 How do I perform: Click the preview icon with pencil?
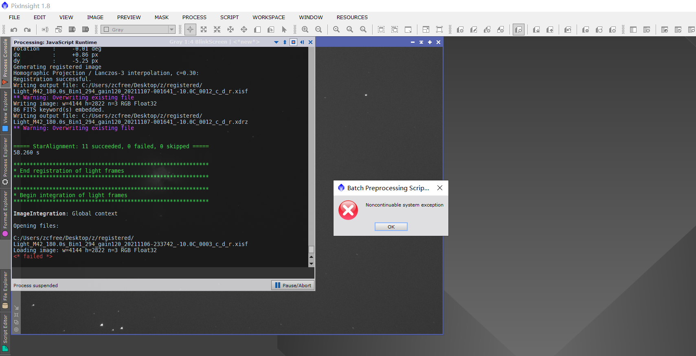click(474, 29)
